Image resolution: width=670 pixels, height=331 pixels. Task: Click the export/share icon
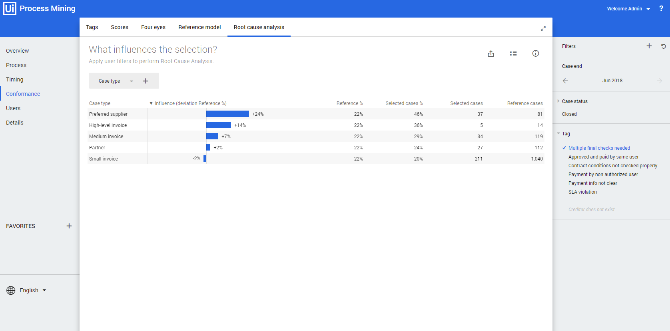tap(491, 54)
